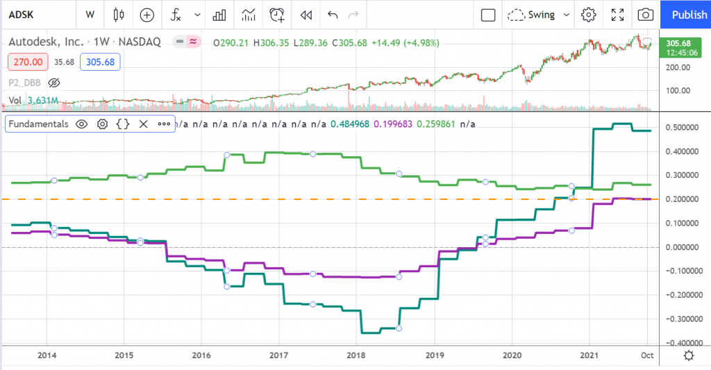
Task: Toggle the select layout square icon
Action: (x=488, y=15)
